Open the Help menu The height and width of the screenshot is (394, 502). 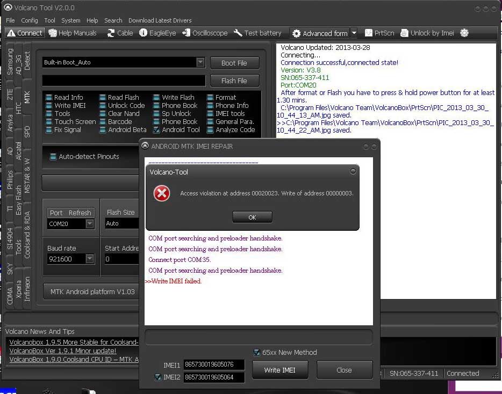pos(92,20)
